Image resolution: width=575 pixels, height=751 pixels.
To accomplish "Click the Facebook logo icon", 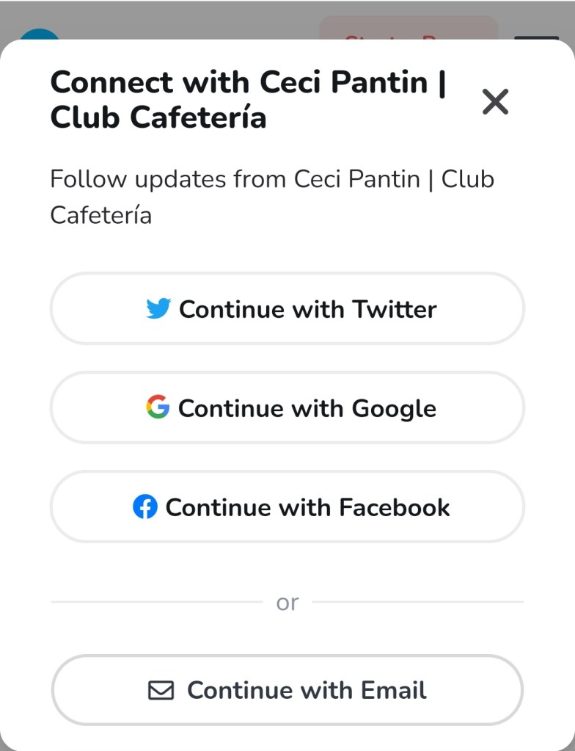I will tap(145, 507).
